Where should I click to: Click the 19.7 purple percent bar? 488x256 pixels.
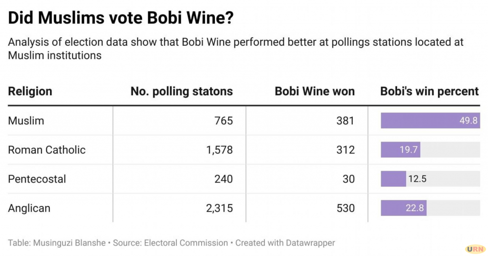[x=400, y=150]
